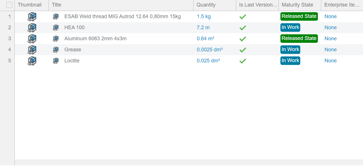The height and width of the screenshot is (167, 363).
Task: Select row number 2
Action: pyautogui.click(x=9, y=28)
